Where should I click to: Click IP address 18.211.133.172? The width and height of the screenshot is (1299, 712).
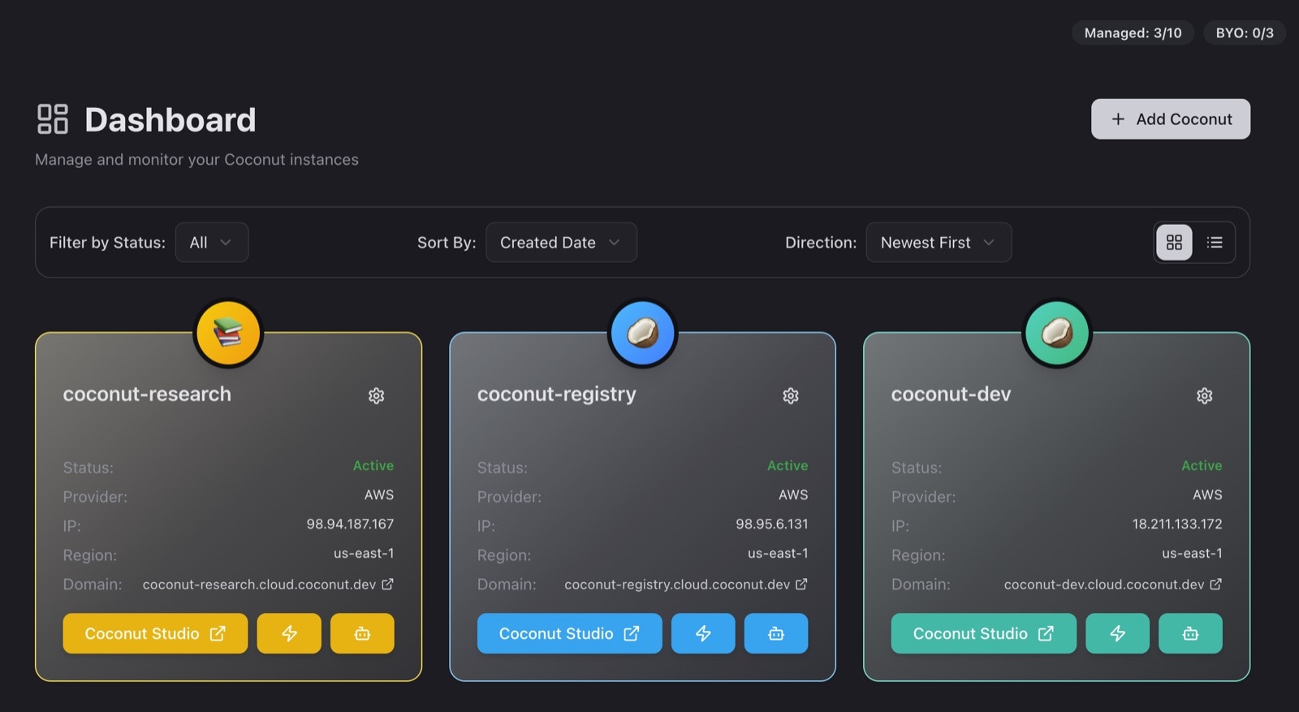tap(1177, 524)
